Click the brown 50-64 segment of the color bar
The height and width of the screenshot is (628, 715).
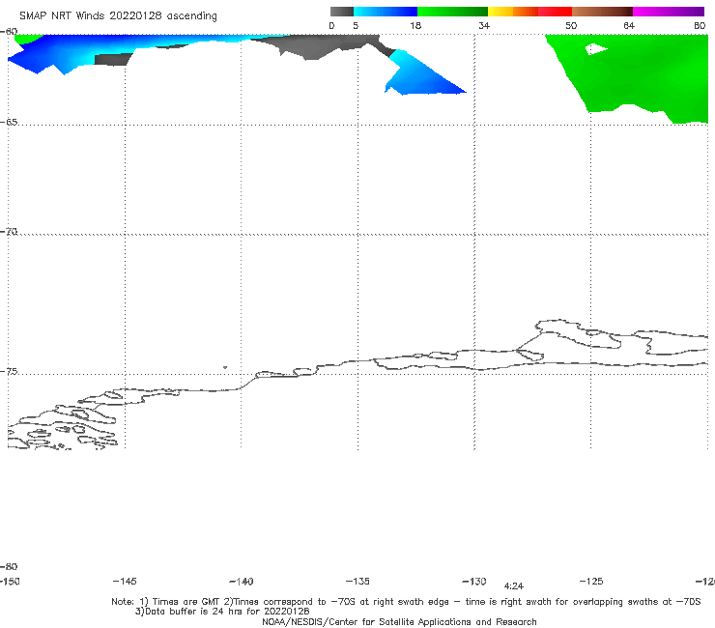[x=602, y=12]
